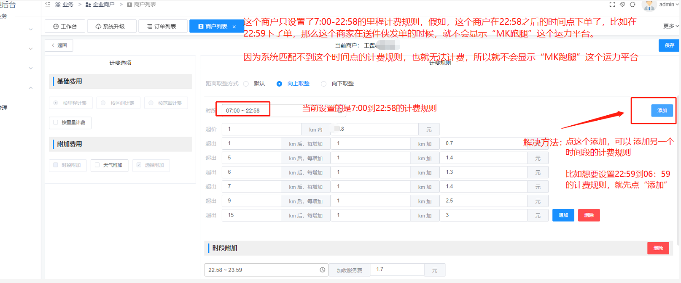Click the 加收服务费 amount field showing 1.7
Viewport: 681px width, 283px height.
pos(397,270)
